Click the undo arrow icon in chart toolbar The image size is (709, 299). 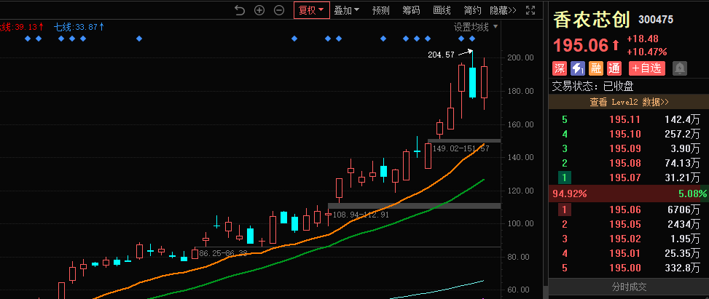pos(240,9)
